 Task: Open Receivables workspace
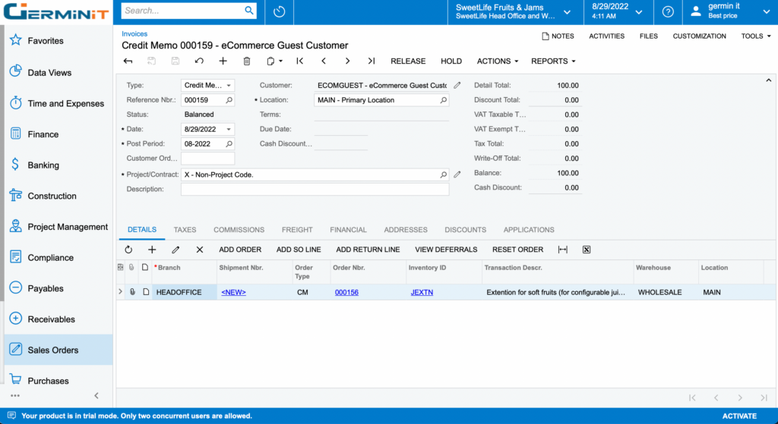click(59, 319)
